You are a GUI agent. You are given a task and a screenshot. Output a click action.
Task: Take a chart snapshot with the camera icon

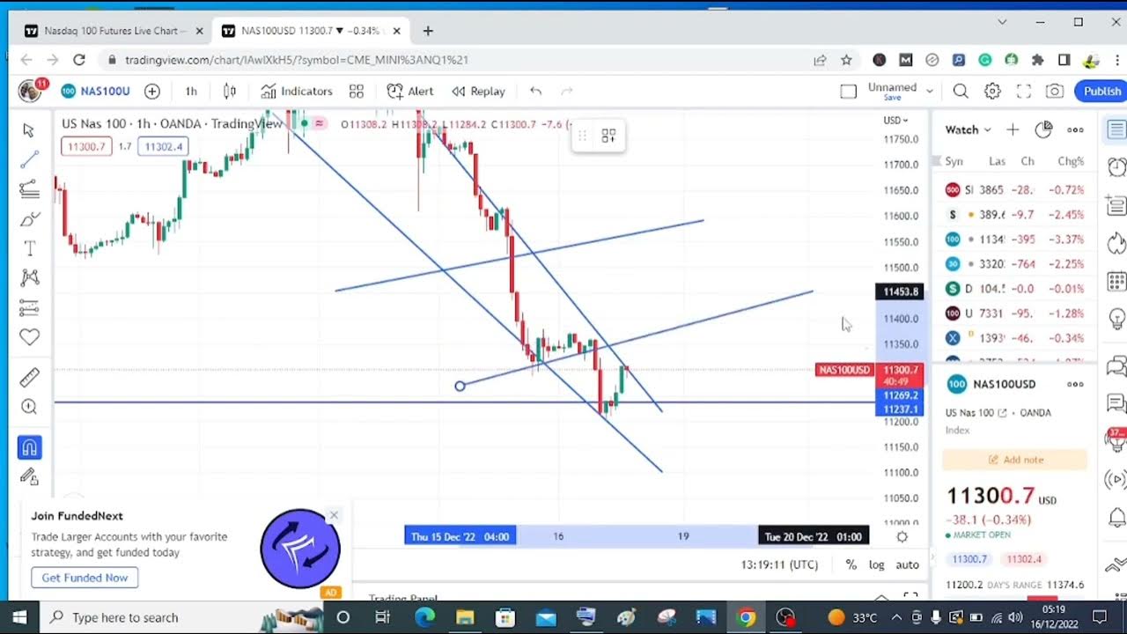(1054, 91)
